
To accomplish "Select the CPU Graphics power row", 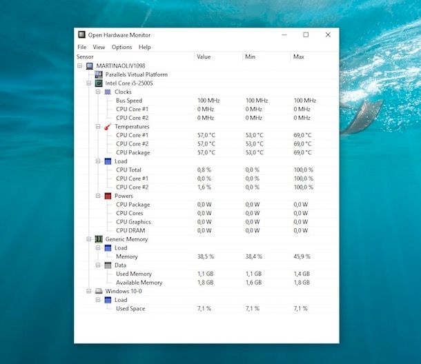I will click(x=206, y=222).
